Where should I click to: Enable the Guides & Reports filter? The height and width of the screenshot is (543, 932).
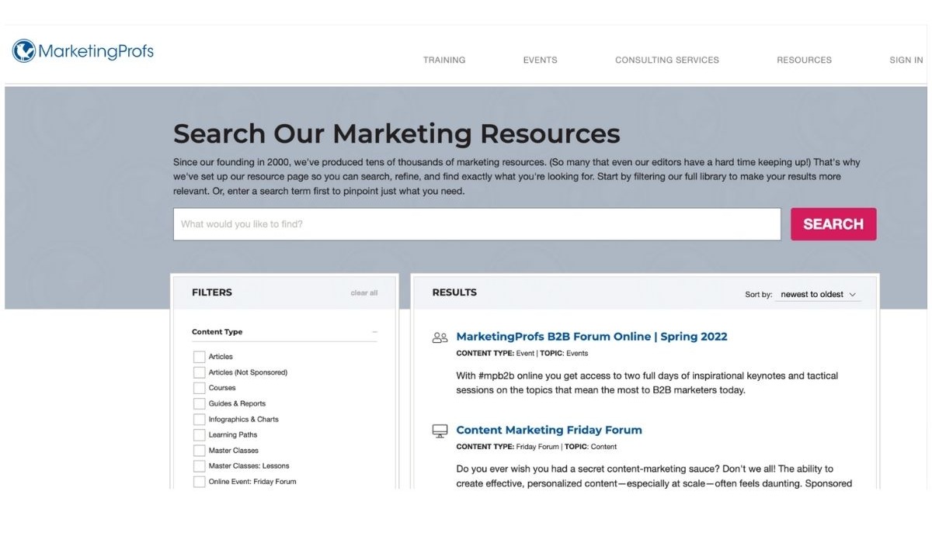click(x=199, y=403)
